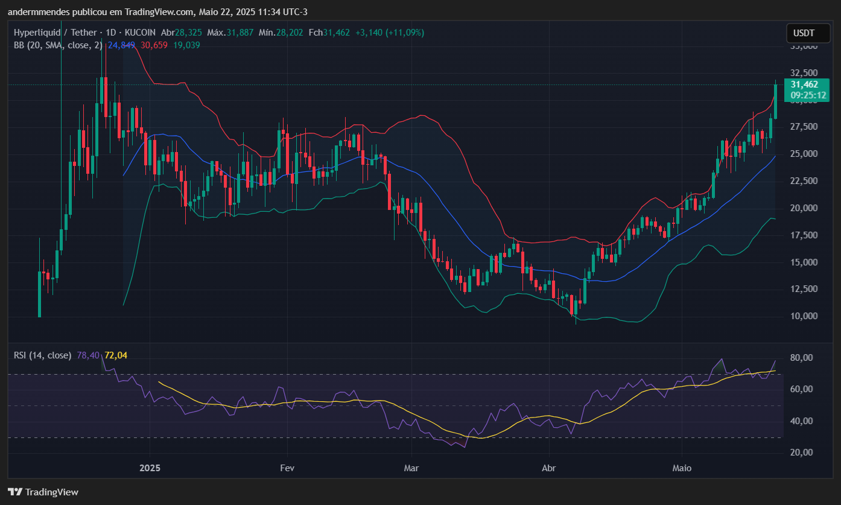Click the purple RSI value 78,40
The width and height of the screenshot is (841, 505).
point(89,355)
